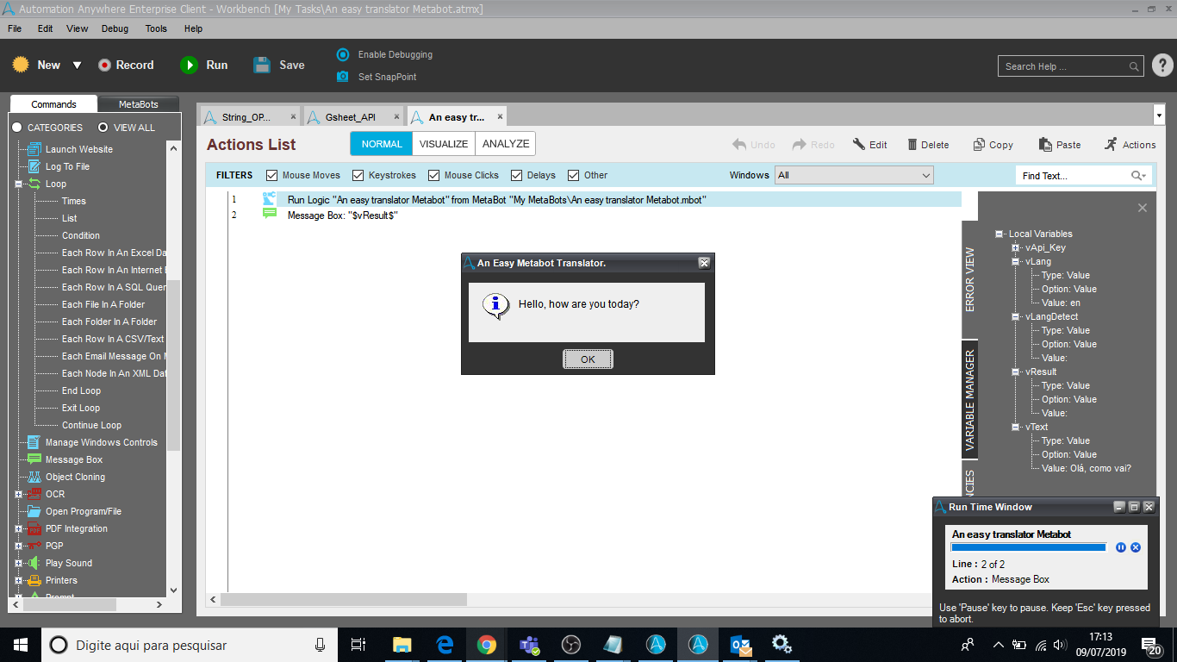Viewport: 1177px width, 662px height.
Task: Switch to the VISUALIZE view tab
Action: tap(444, 144)
